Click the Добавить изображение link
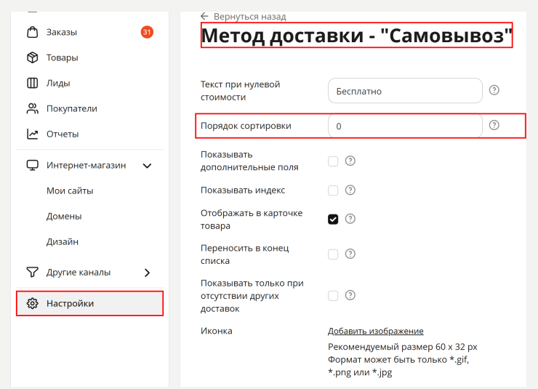The width and height of the screenshot is (538, 389). (376, 331)
